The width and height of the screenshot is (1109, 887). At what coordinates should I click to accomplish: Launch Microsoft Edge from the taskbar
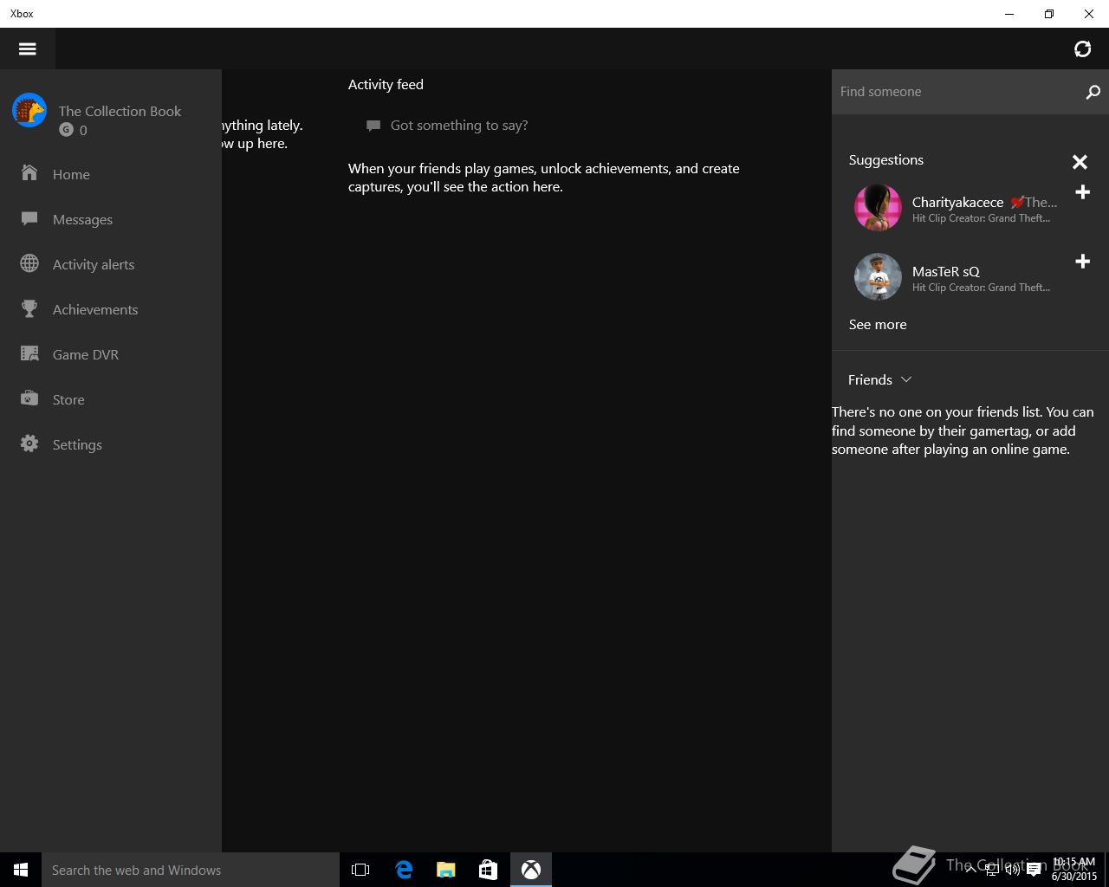coord(404,870)
